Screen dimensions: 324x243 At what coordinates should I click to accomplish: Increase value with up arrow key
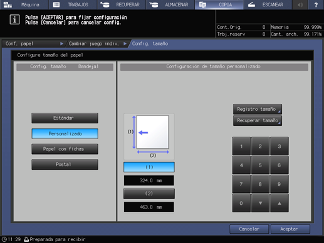click(x=280, y=203)
